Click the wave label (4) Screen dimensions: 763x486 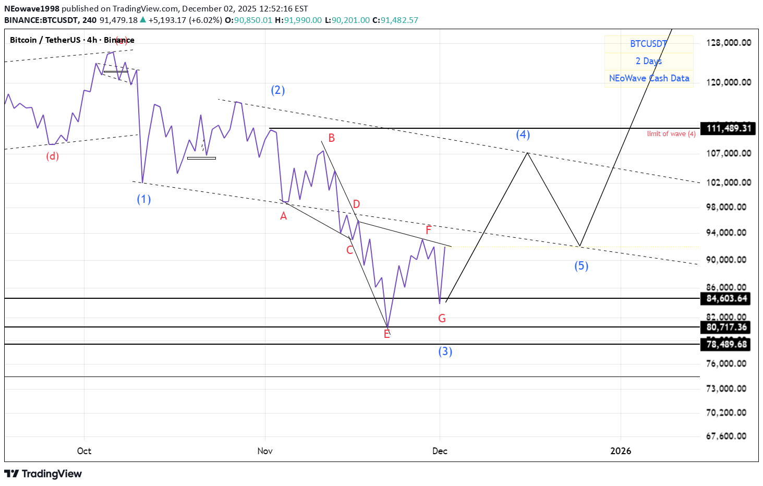coord(523,134)
